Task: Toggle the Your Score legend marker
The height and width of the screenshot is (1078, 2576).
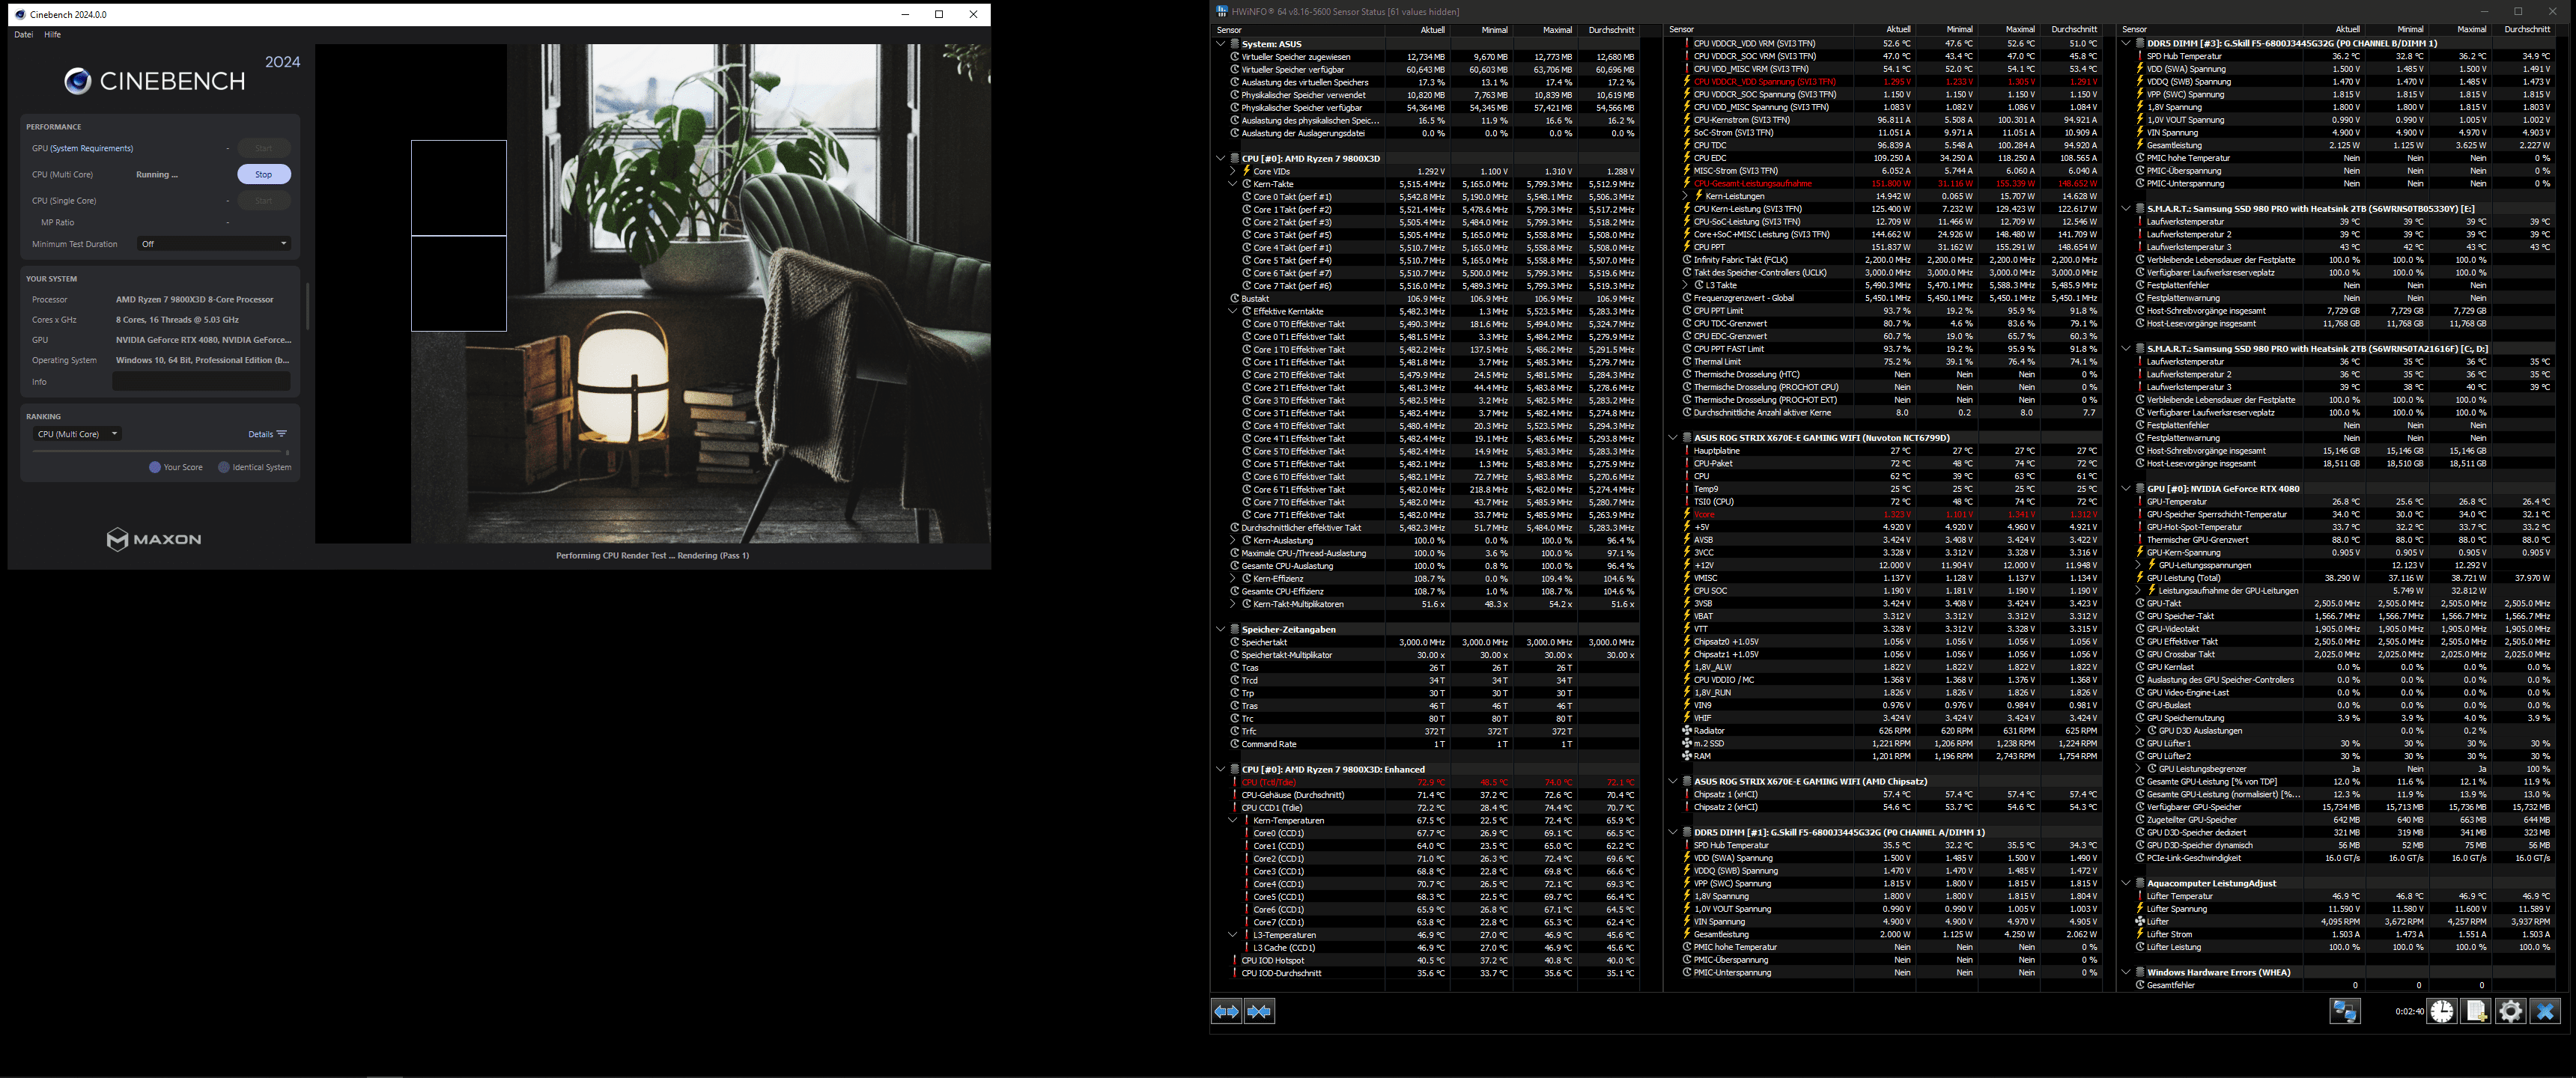Action: 155,467
